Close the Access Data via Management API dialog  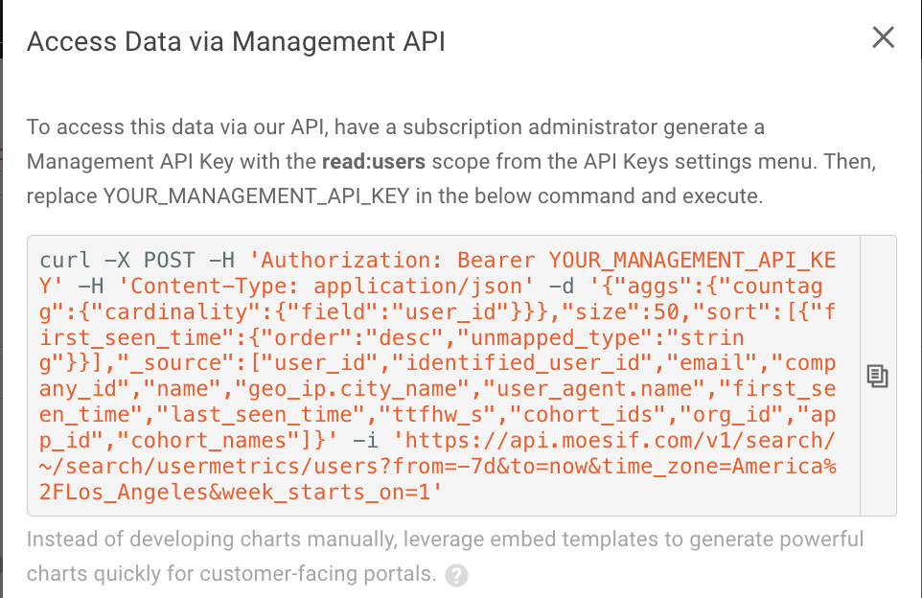click(883, 37)
